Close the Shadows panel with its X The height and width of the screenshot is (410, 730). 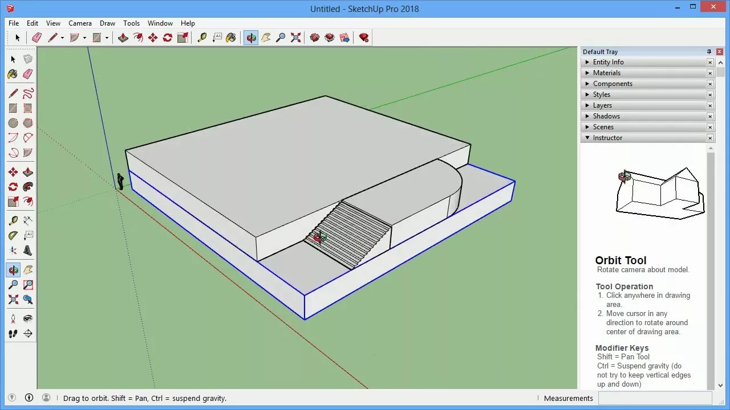click(710, 116)
